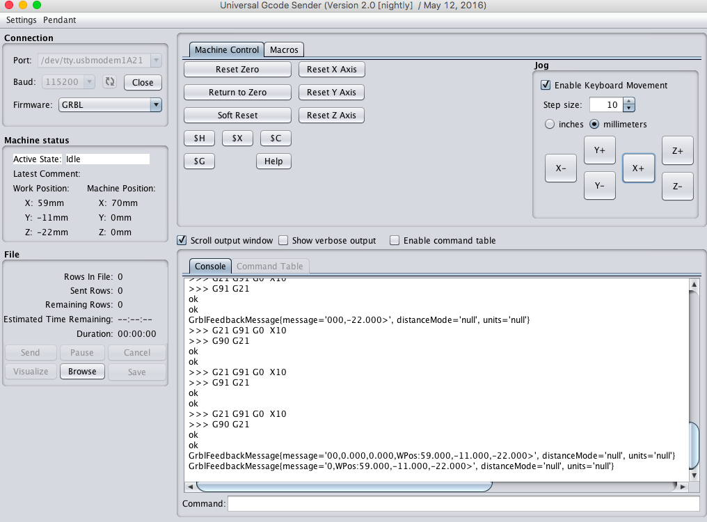Image resolution: width=707 pixels, height=522 pixels.
Task: Enable Show verbose output
Action: click(x=283, y=241)
